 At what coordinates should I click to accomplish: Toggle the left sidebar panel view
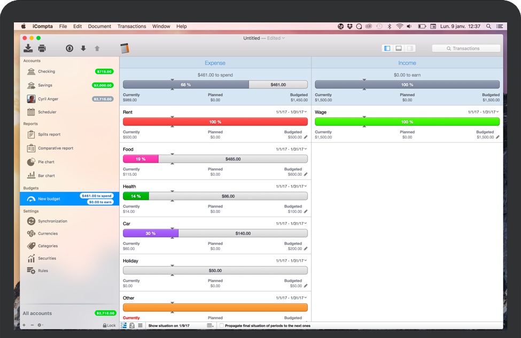click(387, 49)
